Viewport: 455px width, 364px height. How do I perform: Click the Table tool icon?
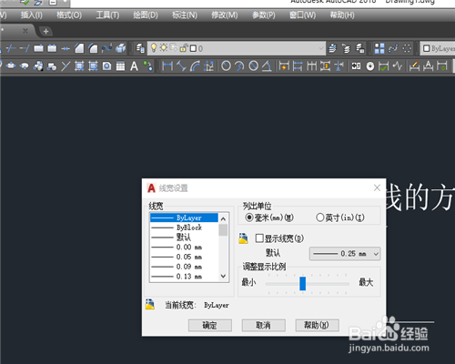[120, 66]
